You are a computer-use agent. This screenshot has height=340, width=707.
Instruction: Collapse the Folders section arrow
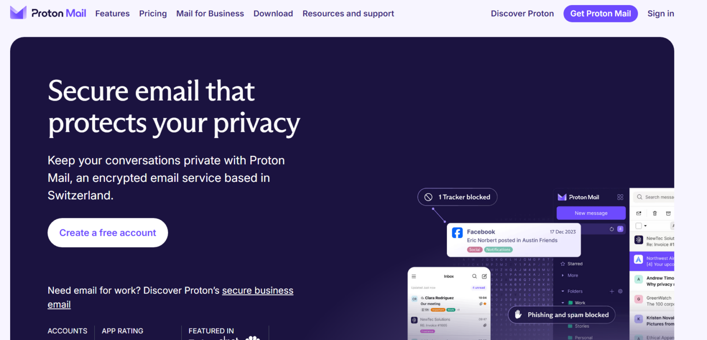pyautogui.click(x=562, y=291)
